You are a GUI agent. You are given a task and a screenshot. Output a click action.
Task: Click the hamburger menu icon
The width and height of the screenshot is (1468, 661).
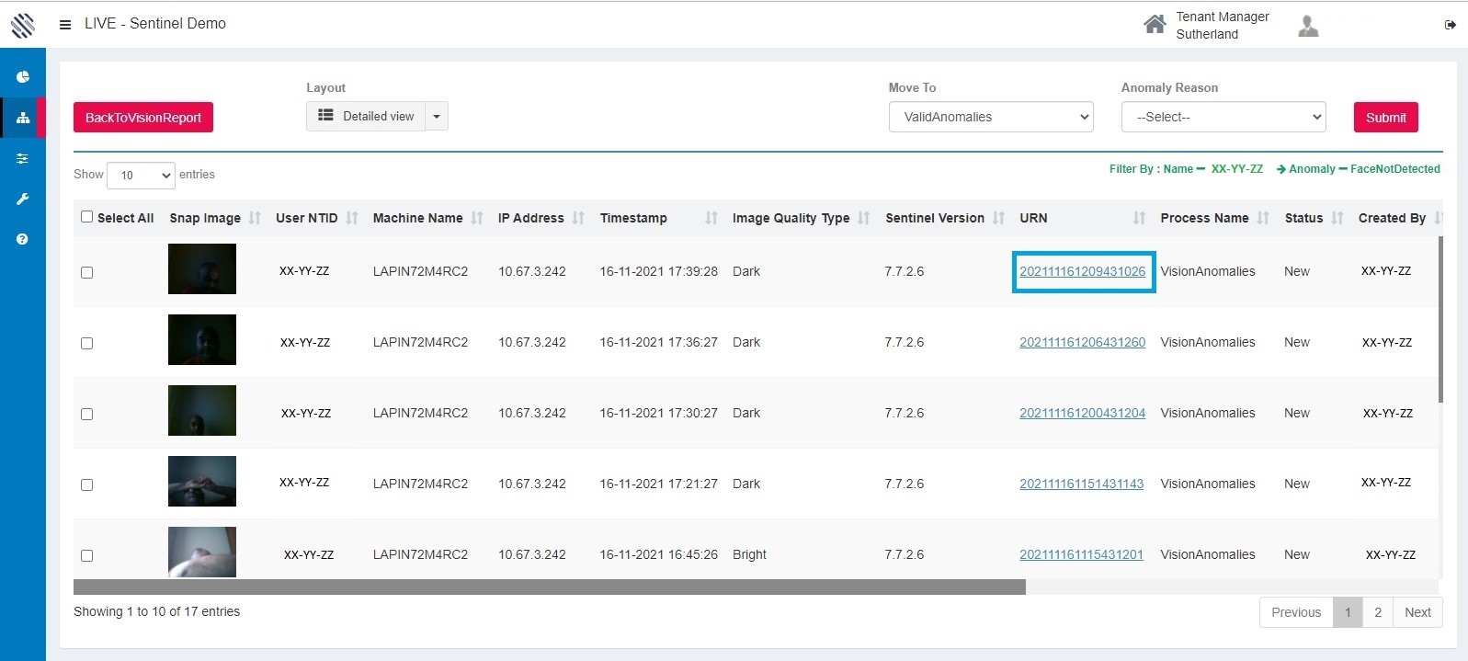click(65, 25)
